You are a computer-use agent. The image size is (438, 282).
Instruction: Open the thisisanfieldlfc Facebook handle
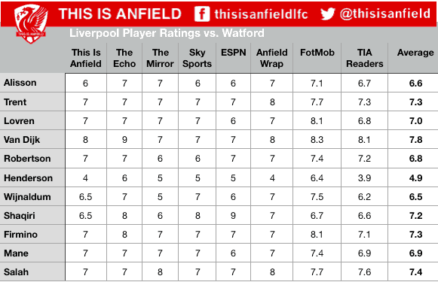pyautogui.click(x=261, y=14)
